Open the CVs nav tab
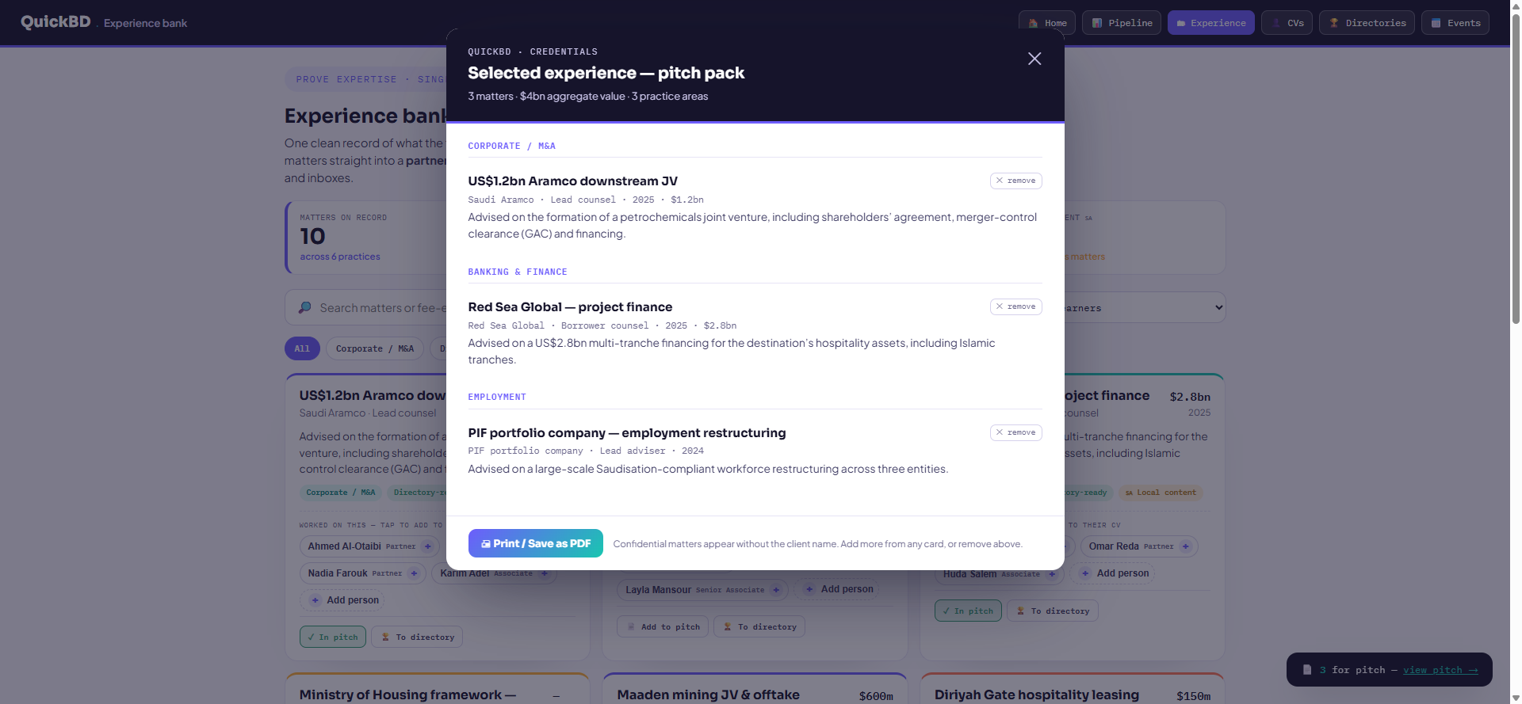Viewport: 1522px width, 704px height. tap(1287, 23)
